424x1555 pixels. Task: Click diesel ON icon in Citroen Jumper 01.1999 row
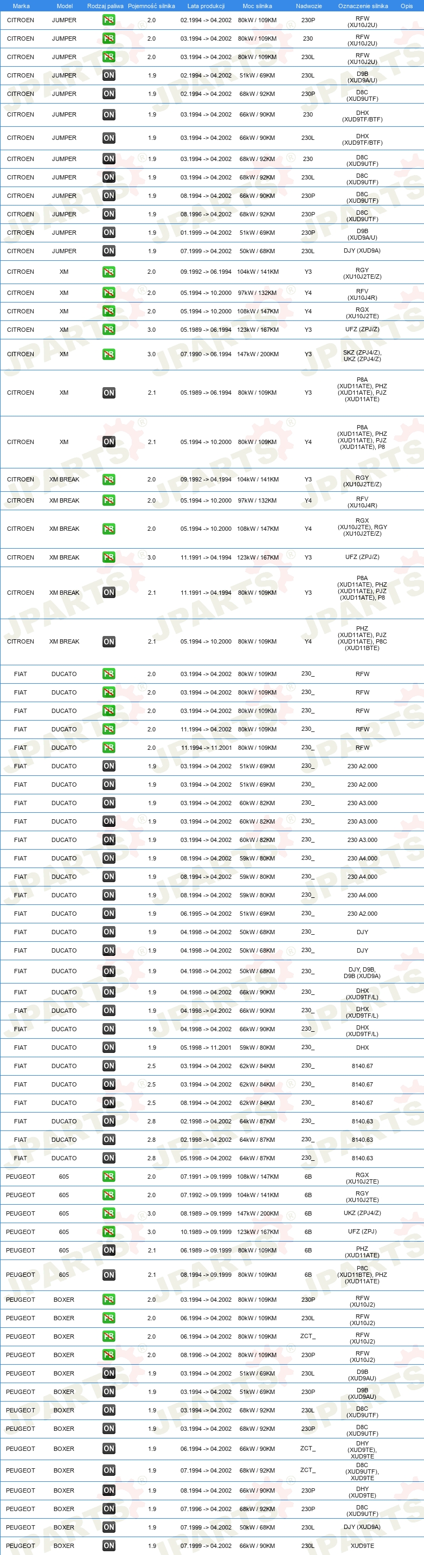point(109,233)
